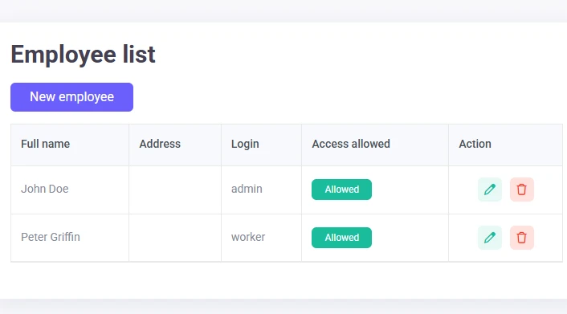Edit John Doe's record with pencil icon
The height and width of the screenshot is (314, 567).
(490, 190)
